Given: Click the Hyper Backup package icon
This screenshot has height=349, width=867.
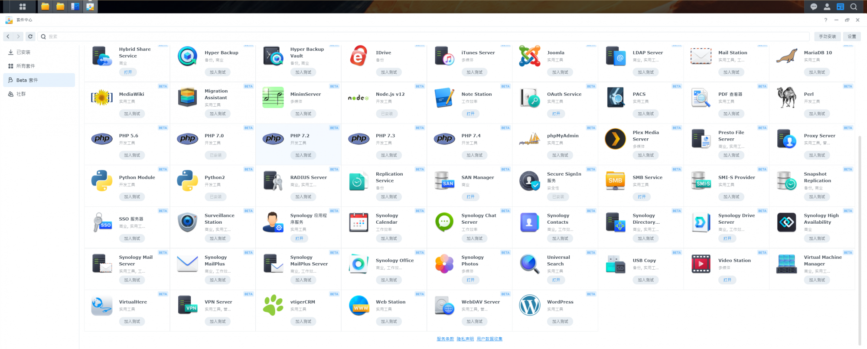Looking at the screenshot, I should click(187, 56).
